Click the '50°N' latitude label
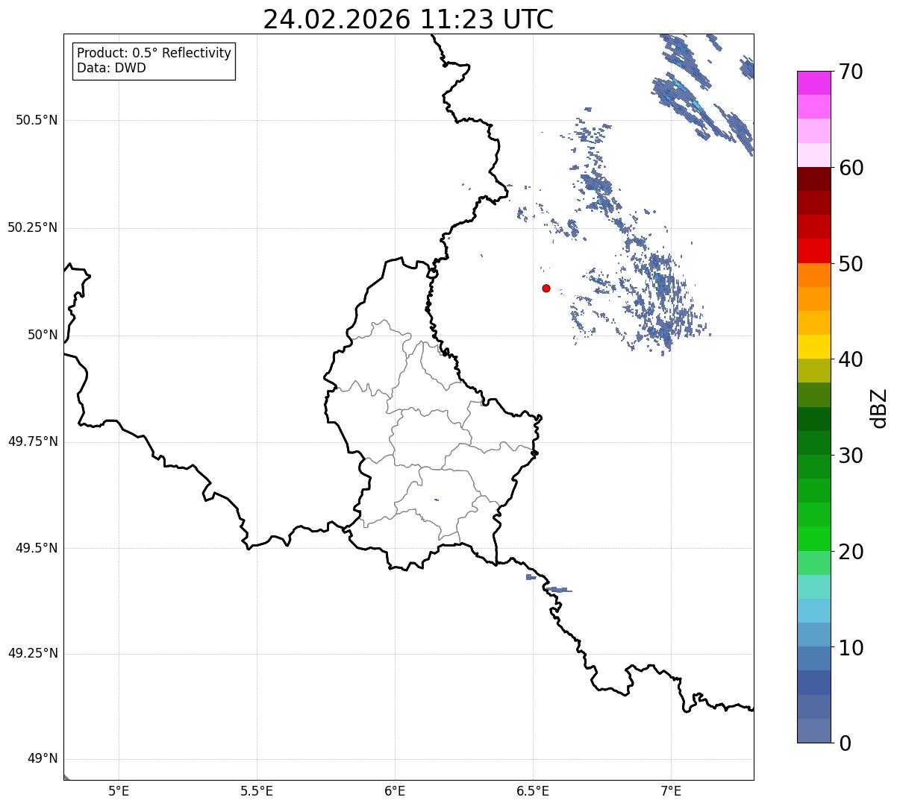The height and width of the screenshot is (806, 897). (43, 335)
